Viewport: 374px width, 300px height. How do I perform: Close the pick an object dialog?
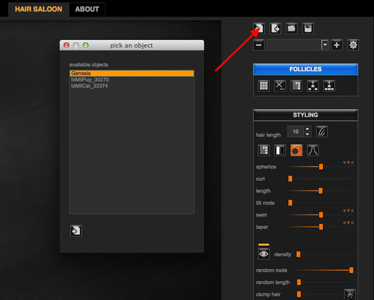point(67,45)
